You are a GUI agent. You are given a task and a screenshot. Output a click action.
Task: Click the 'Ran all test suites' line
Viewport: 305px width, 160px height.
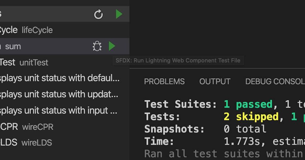(225, 154)
